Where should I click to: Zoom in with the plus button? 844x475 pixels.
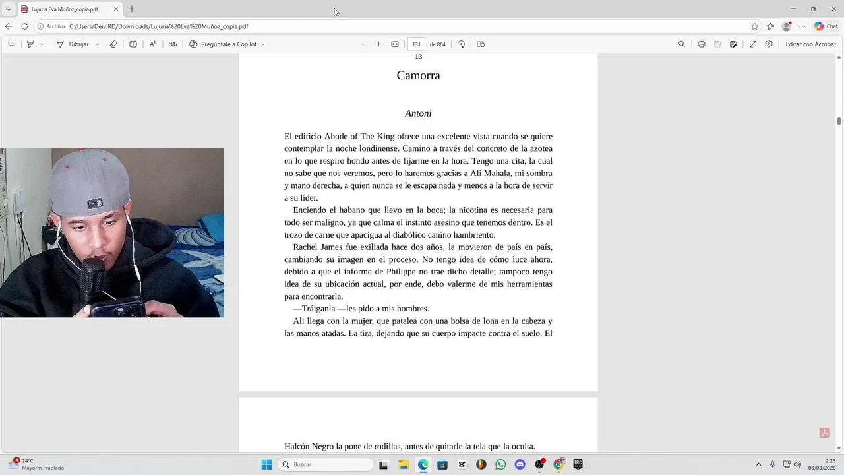click(x=378, y=44)
